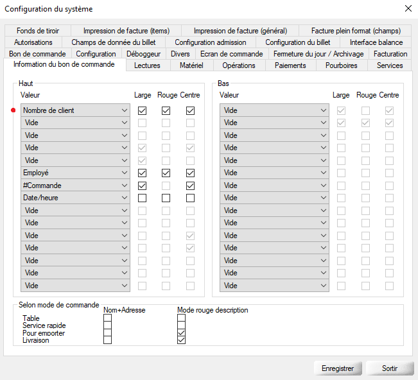
Task: Open Ecran de commande tab
Action: click(231, 54)
